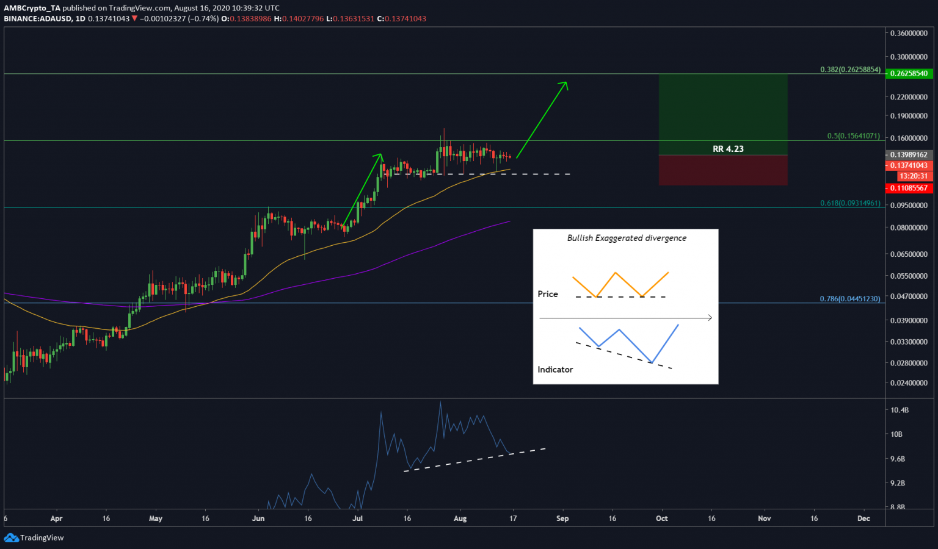
Task: Select the dark red stop-loss zone
Action: coord(723,171)
